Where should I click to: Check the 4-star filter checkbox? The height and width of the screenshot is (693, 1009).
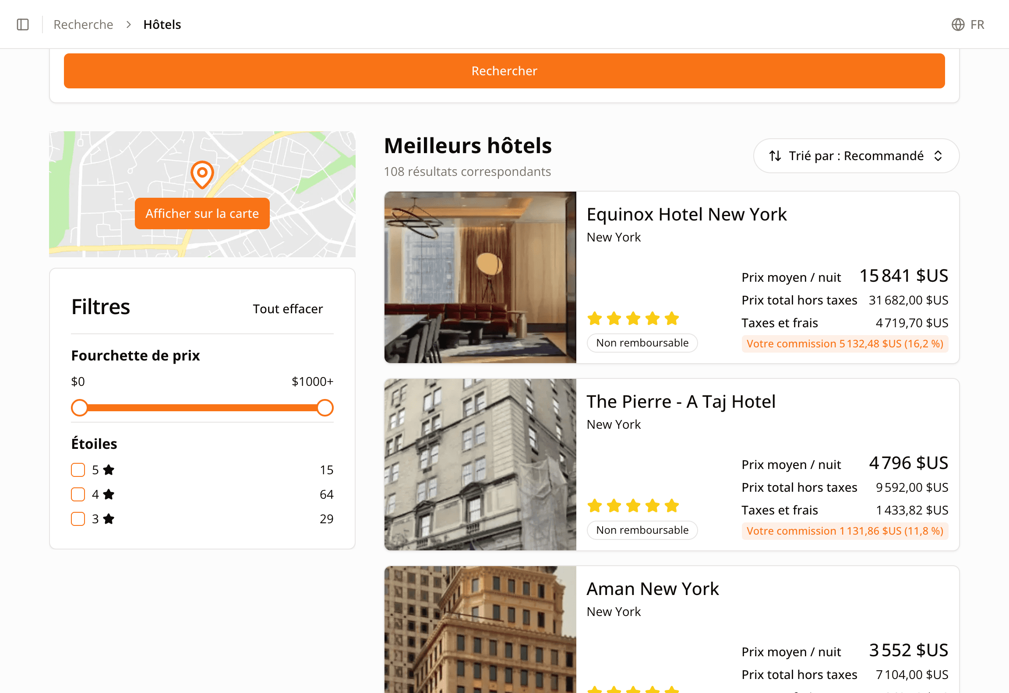(x=78, y=494)
